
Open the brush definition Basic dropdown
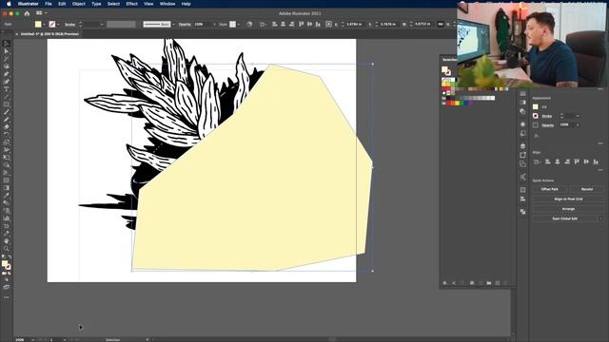173,25
